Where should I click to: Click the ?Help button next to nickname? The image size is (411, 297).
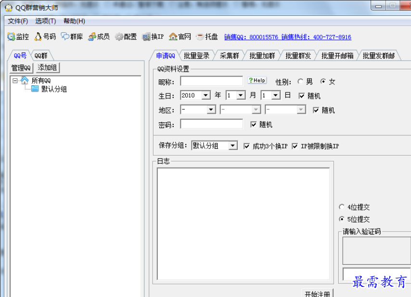coord(257,80)
